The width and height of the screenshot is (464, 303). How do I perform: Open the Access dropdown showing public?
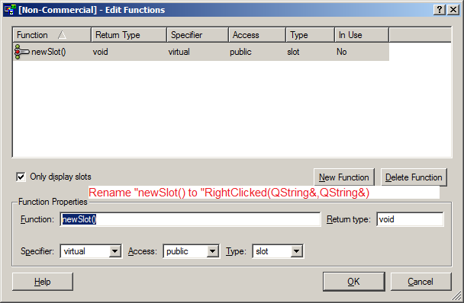(212, 251)
